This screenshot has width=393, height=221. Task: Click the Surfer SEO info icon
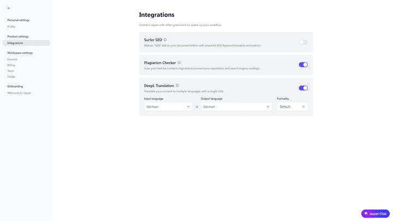coord(165,40)
